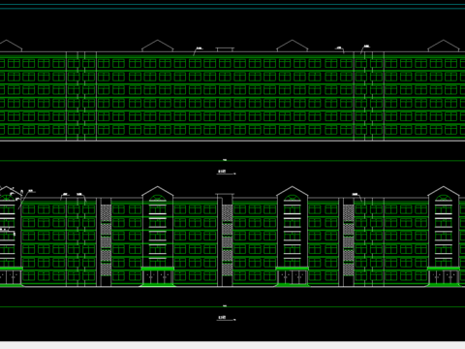Select the arched fan window in second lower gable
This screenshot has height=349, width=465.
(158, 198)
